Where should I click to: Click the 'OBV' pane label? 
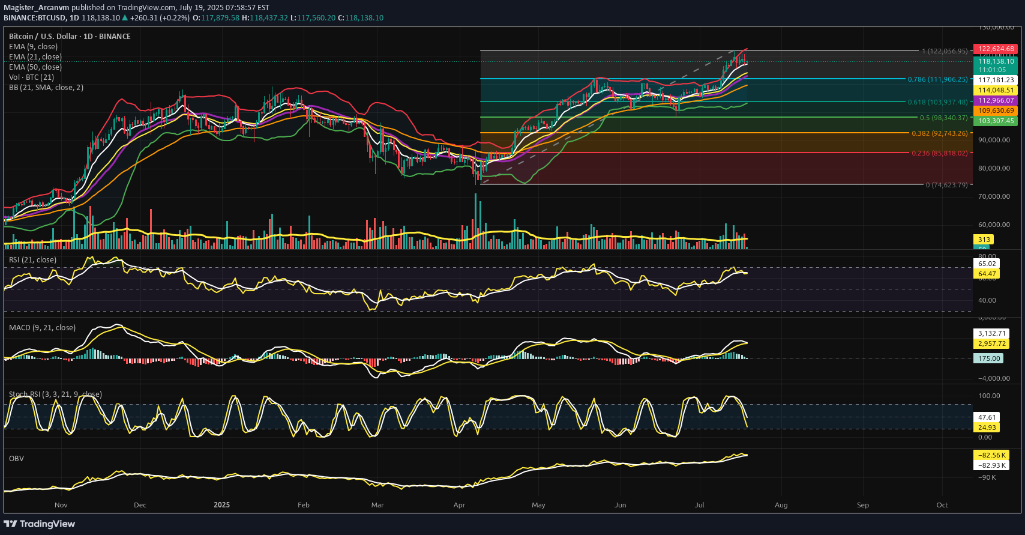click(x=16, y=459)
